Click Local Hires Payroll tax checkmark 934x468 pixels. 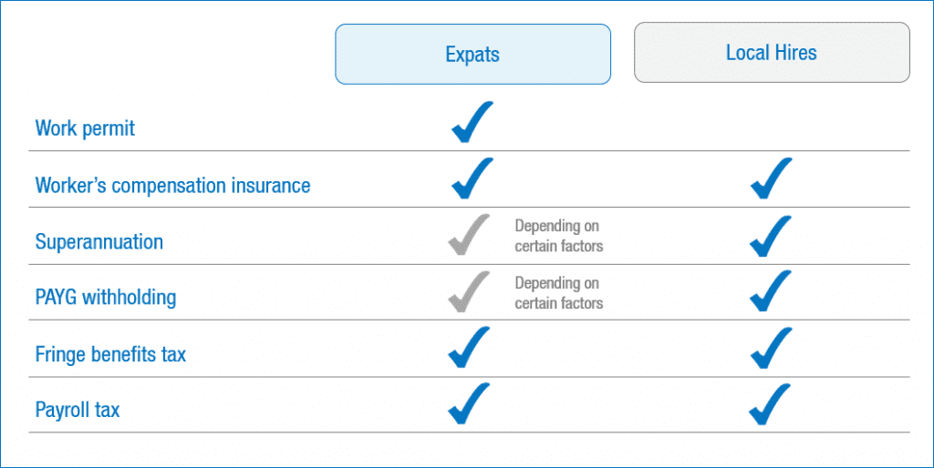pyautogui.click(x=771, y=403)
